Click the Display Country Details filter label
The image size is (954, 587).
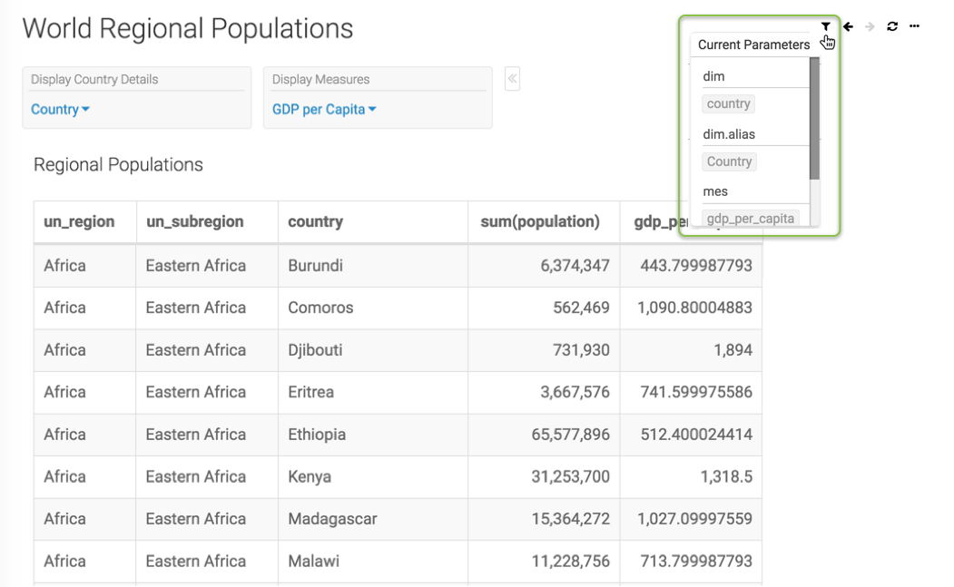(94, 80)
